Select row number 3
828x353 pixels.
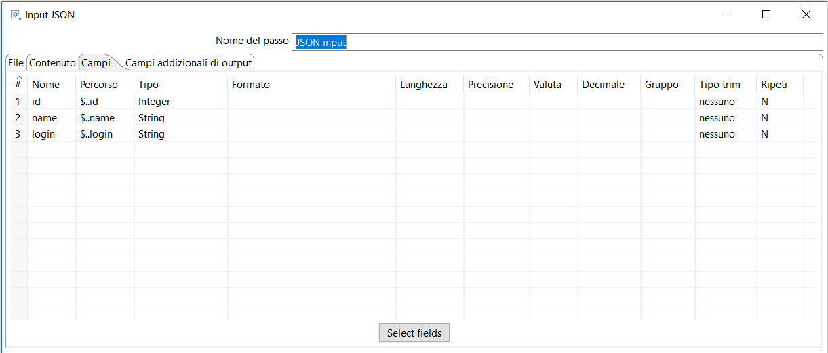(x=19, y=134)
